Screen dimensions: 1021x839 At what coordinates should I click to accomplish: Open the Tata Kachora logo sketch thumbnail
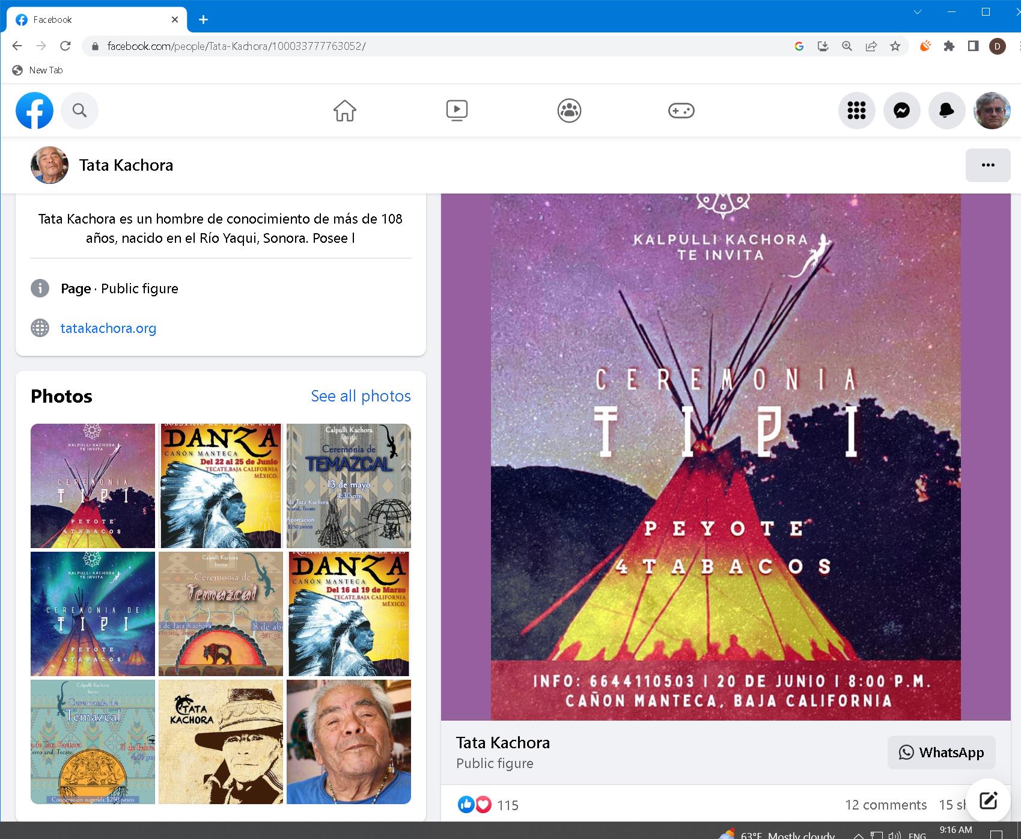[221, 742]
